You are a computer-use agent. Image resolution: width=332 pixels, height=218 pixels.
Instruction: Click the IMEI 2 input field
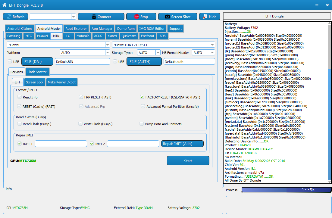coord(133,144)
